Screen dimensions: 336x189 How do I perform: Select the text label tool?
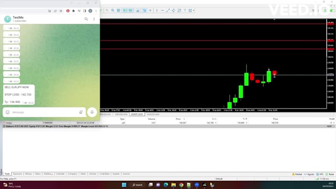coord(185,10)
